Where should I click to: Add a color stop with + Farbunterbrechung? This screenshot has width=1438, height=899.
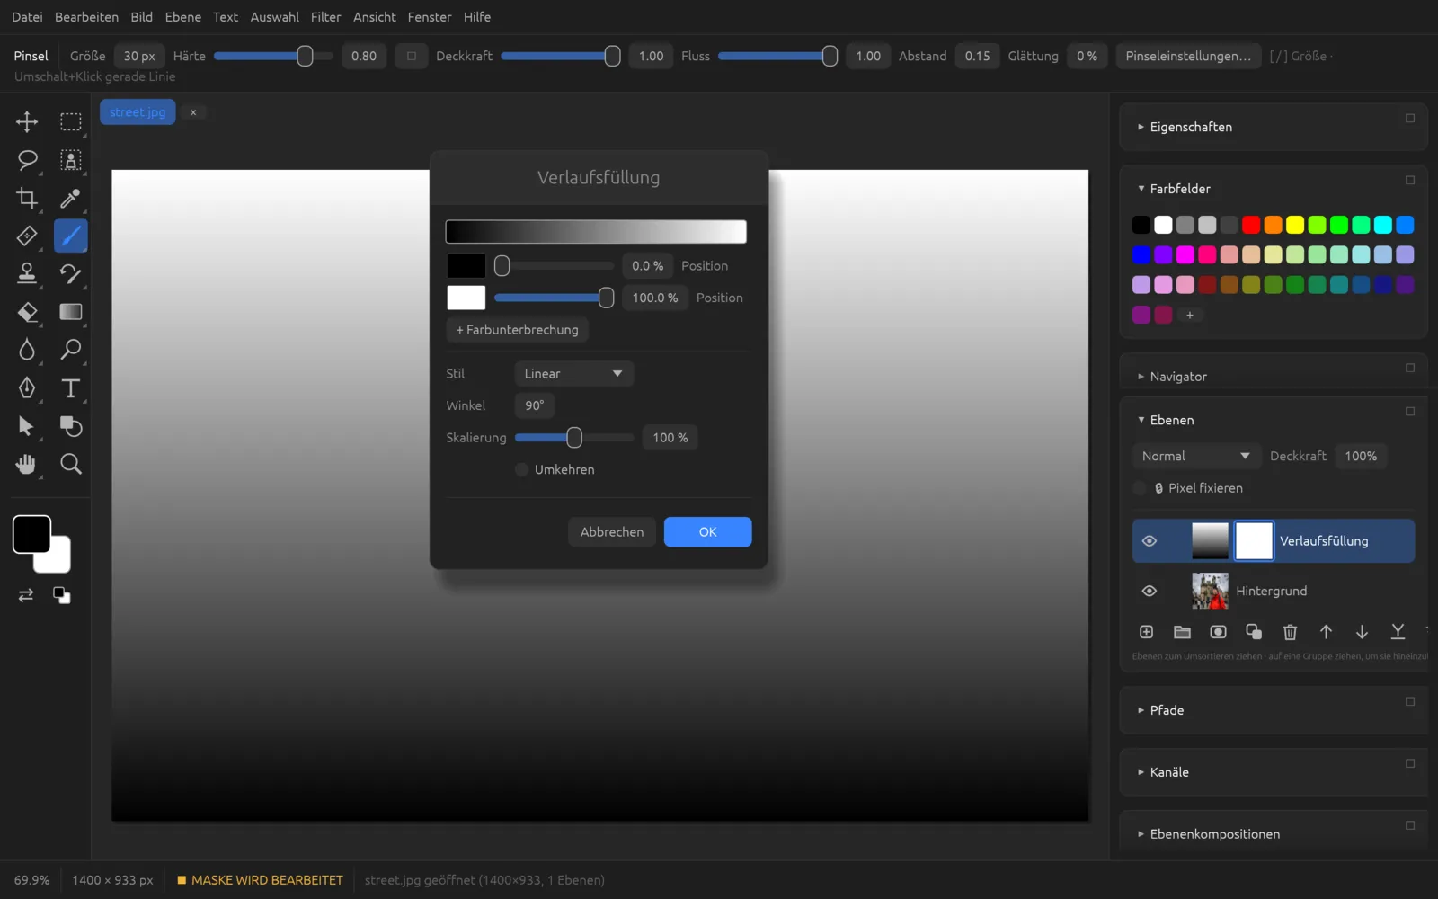(x=517, y=330)
